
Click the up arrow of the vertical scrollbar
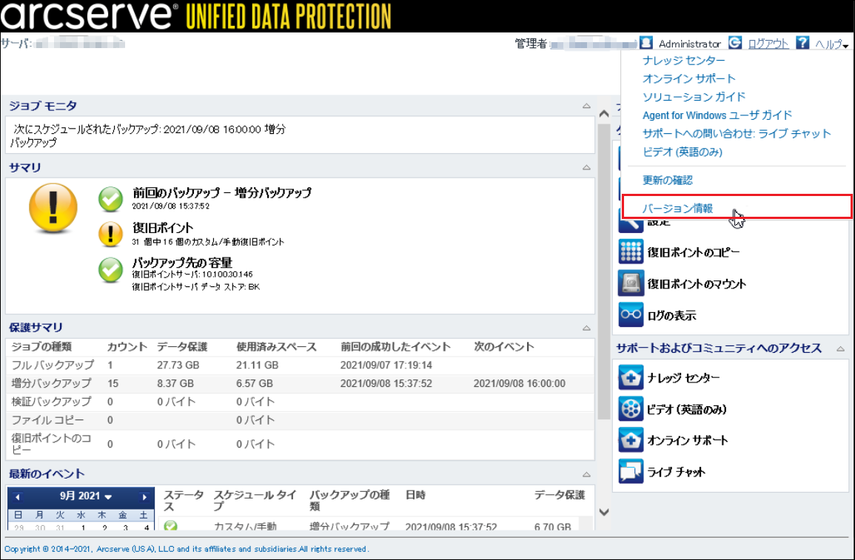tap(603, 114)
